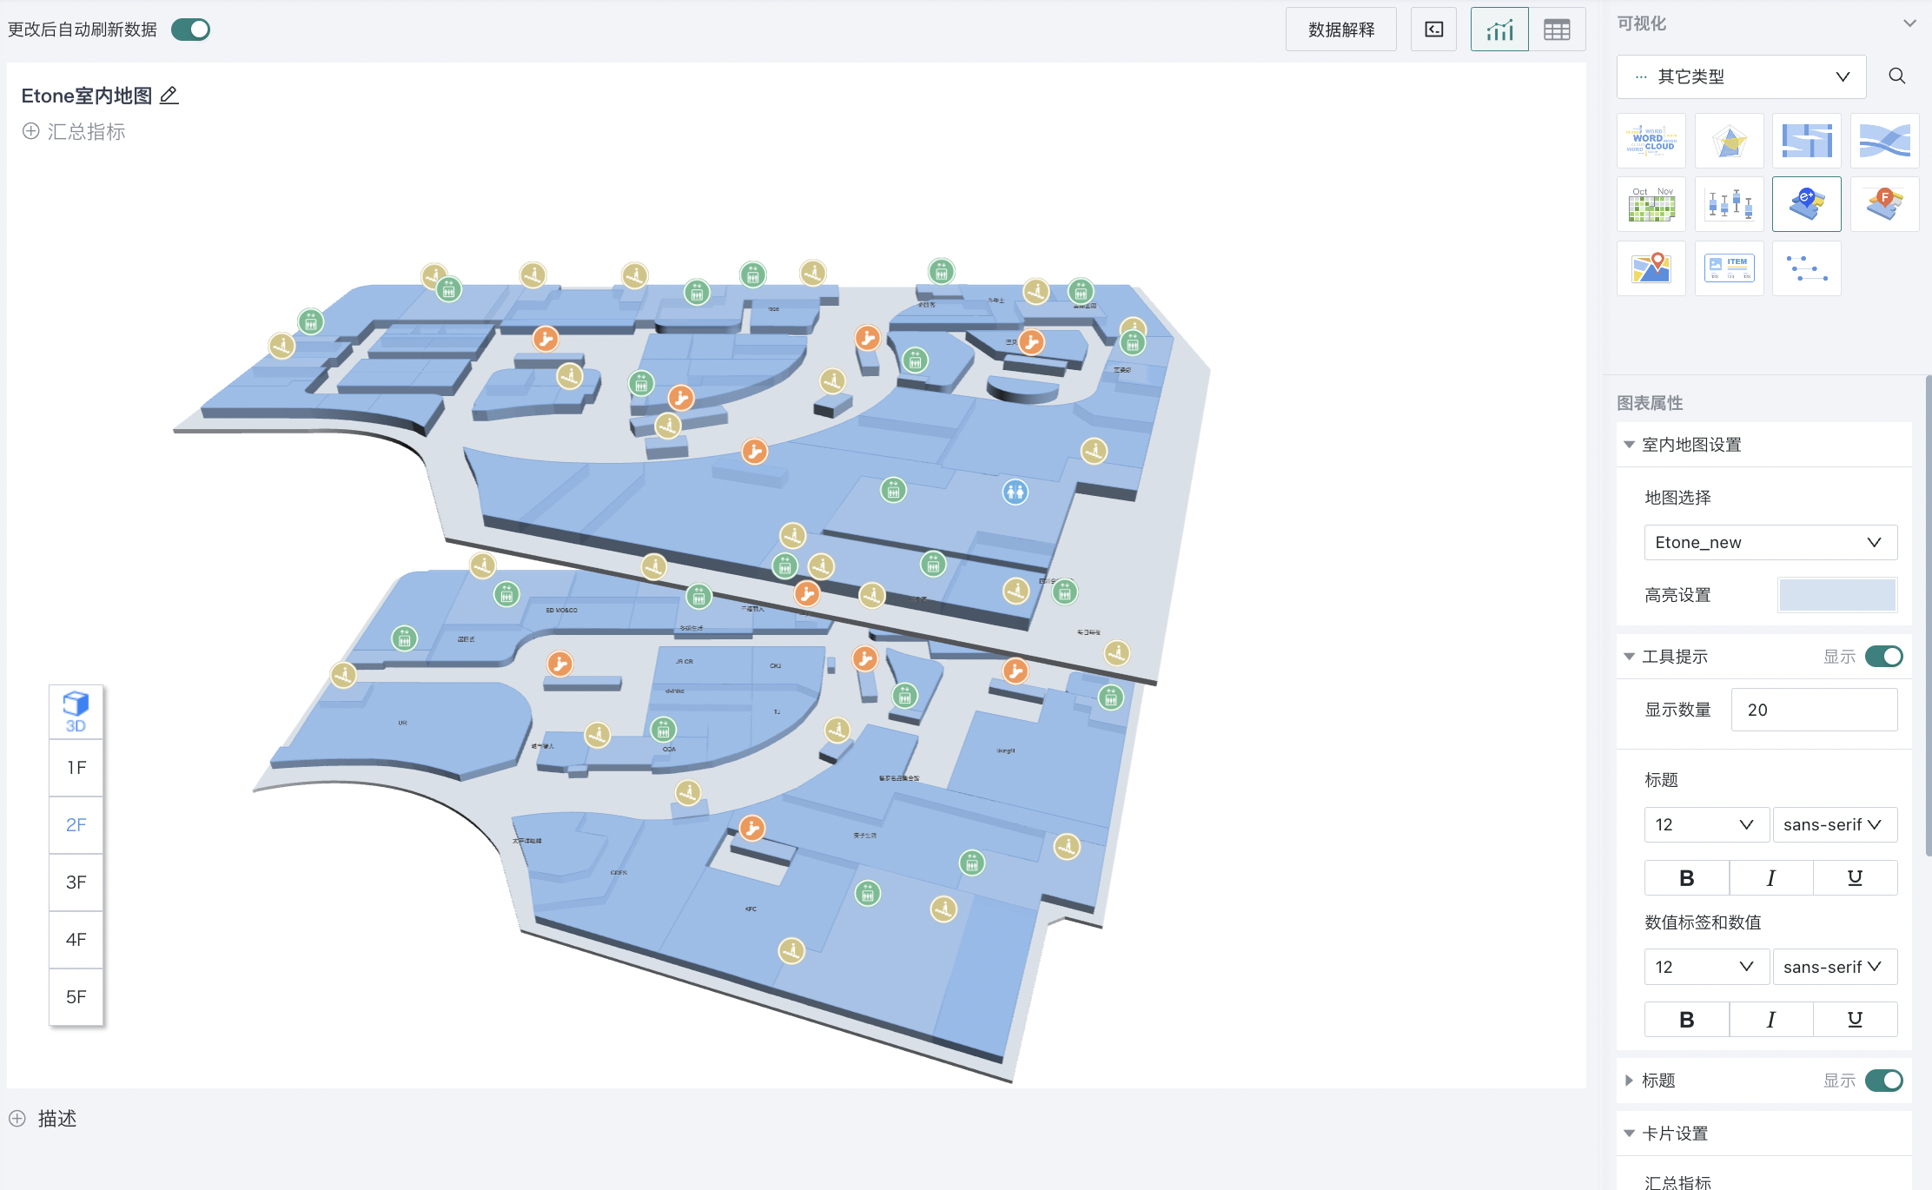Switch to floor 1F
Image resolution: width=1932 pixels, height=1190 pixels.
pos(76,768)
